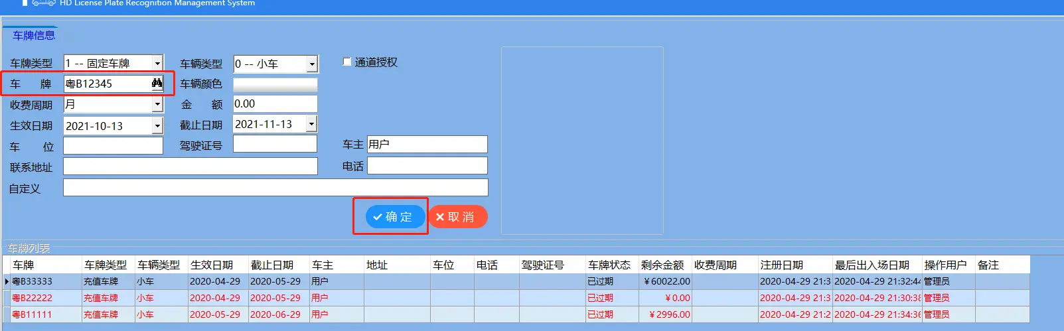Select the row for plate 粤B33333

516,281
